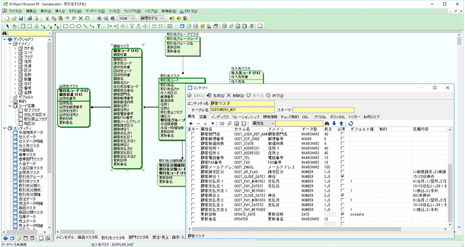Switch to the インデックス tab

219,117
